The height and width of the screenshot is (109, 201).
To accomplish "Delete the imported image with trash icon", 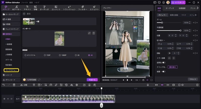I will pyautogui.click(x=94, y=33).
